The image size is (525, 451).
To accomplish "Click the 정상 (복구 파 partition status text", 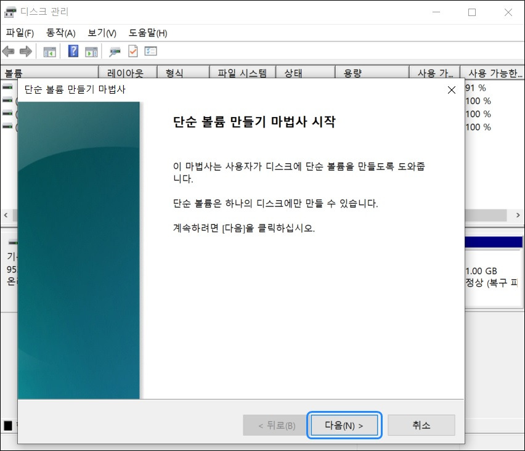I will 492,283.
